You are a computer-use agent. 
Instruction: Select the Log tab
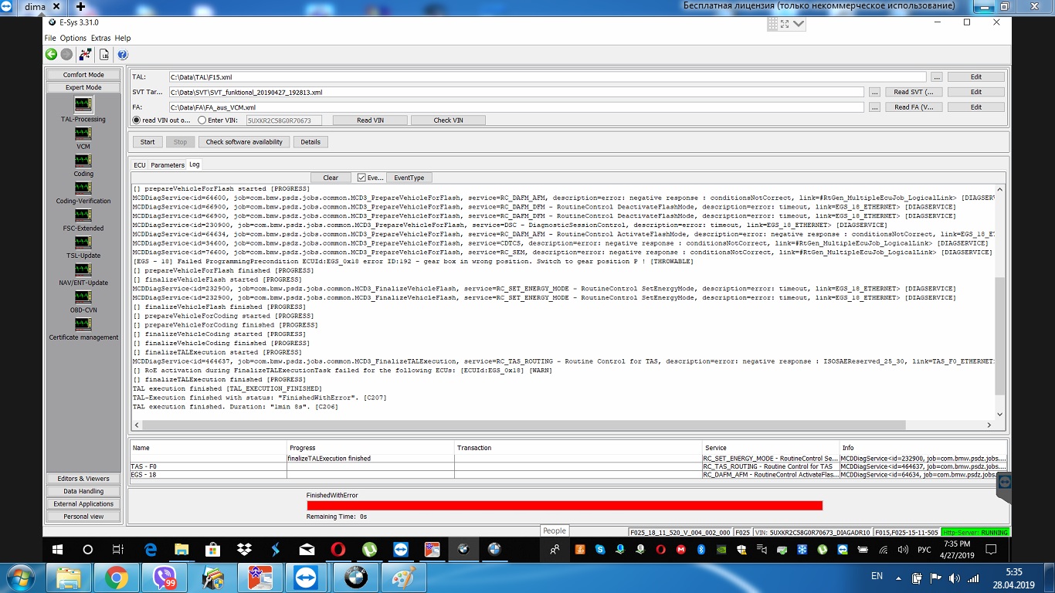tap(195, 164)
